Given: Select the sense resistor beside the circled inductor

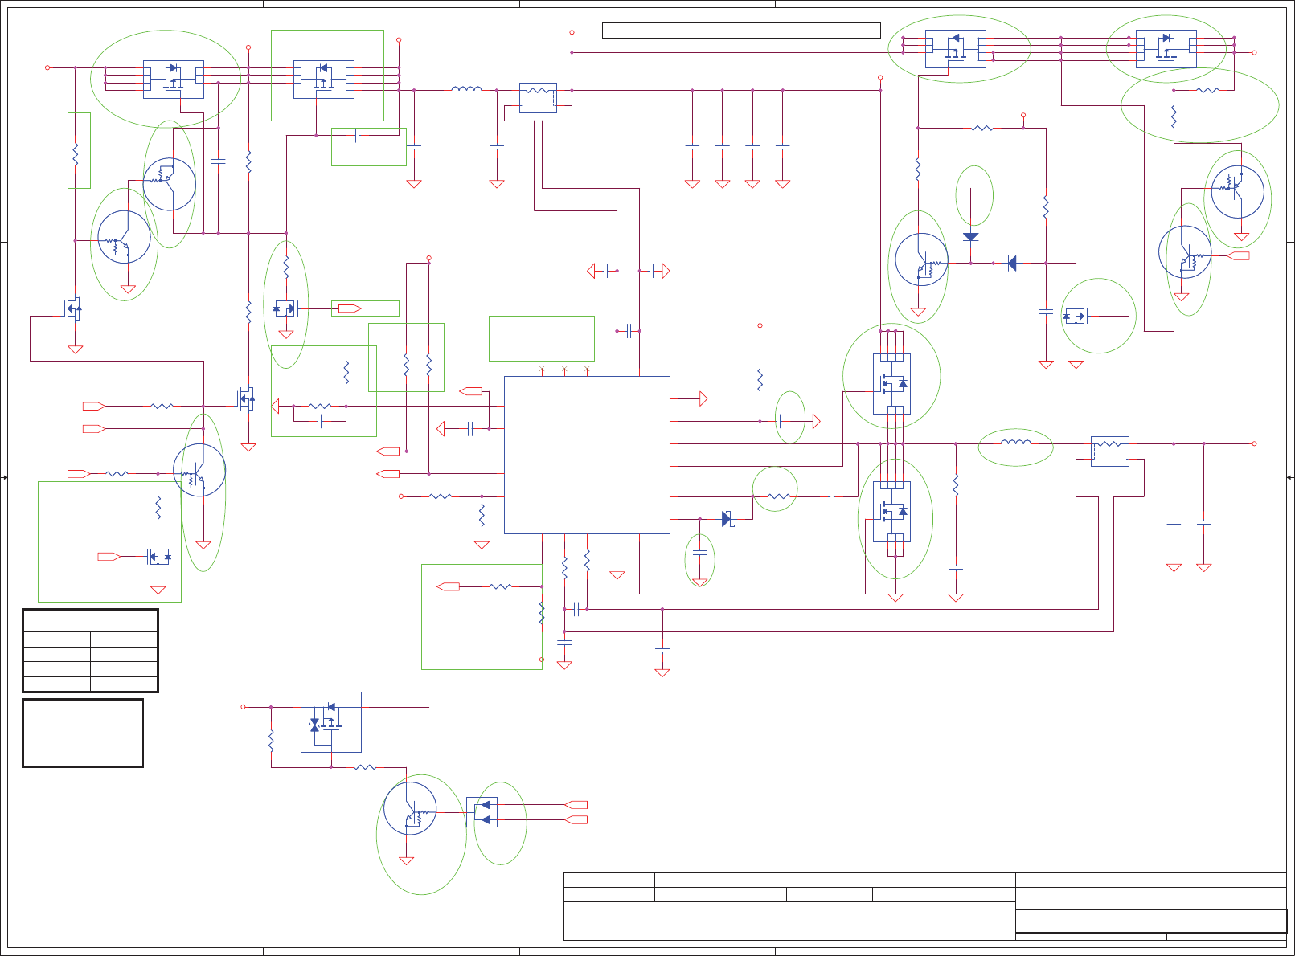Looking at the screenshot, I should [x=1110, y=451].
